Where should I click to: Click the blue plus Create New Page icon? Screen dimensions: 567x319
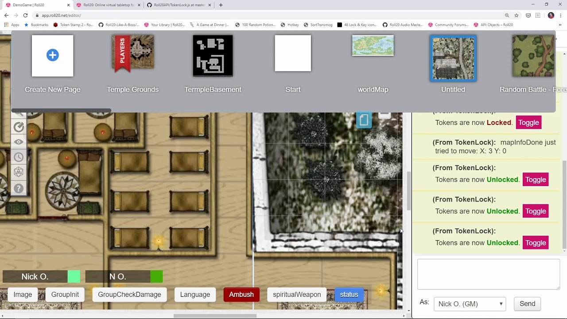[x=53, y=55]
